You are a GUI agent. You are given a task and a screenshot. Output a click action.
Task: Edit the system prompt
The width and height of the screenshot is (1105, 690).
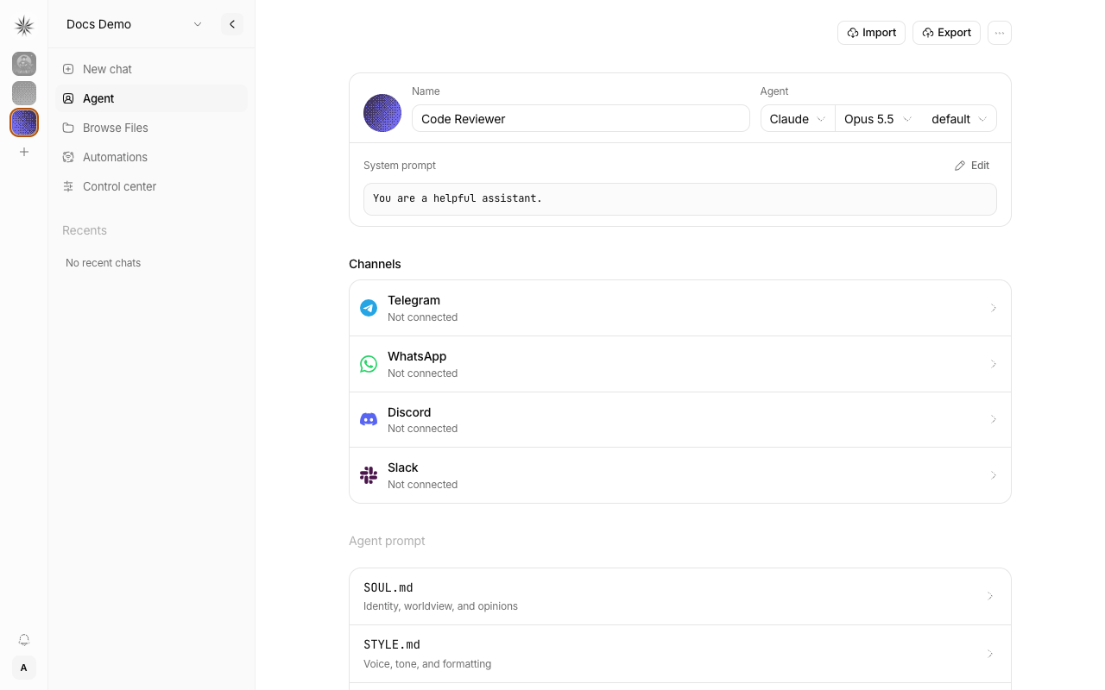click(x=972, y=166)
